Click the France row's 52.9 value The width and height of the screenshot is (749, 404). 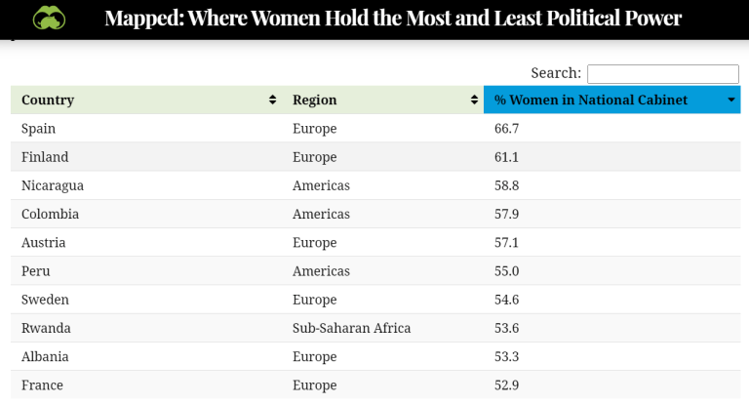tap(507, 384)
